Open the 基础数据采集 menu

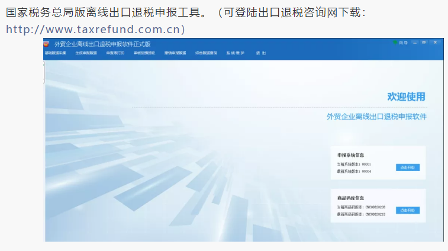coord(56,53)
